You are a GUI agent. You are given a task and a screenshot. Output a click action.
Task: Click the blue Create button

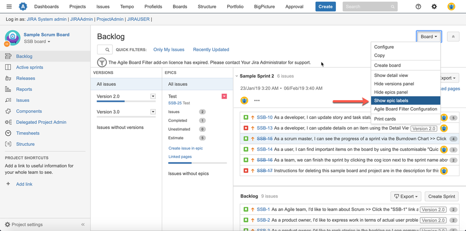326,7
